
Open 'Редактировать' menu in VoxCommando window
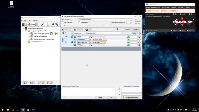point(156,8)
